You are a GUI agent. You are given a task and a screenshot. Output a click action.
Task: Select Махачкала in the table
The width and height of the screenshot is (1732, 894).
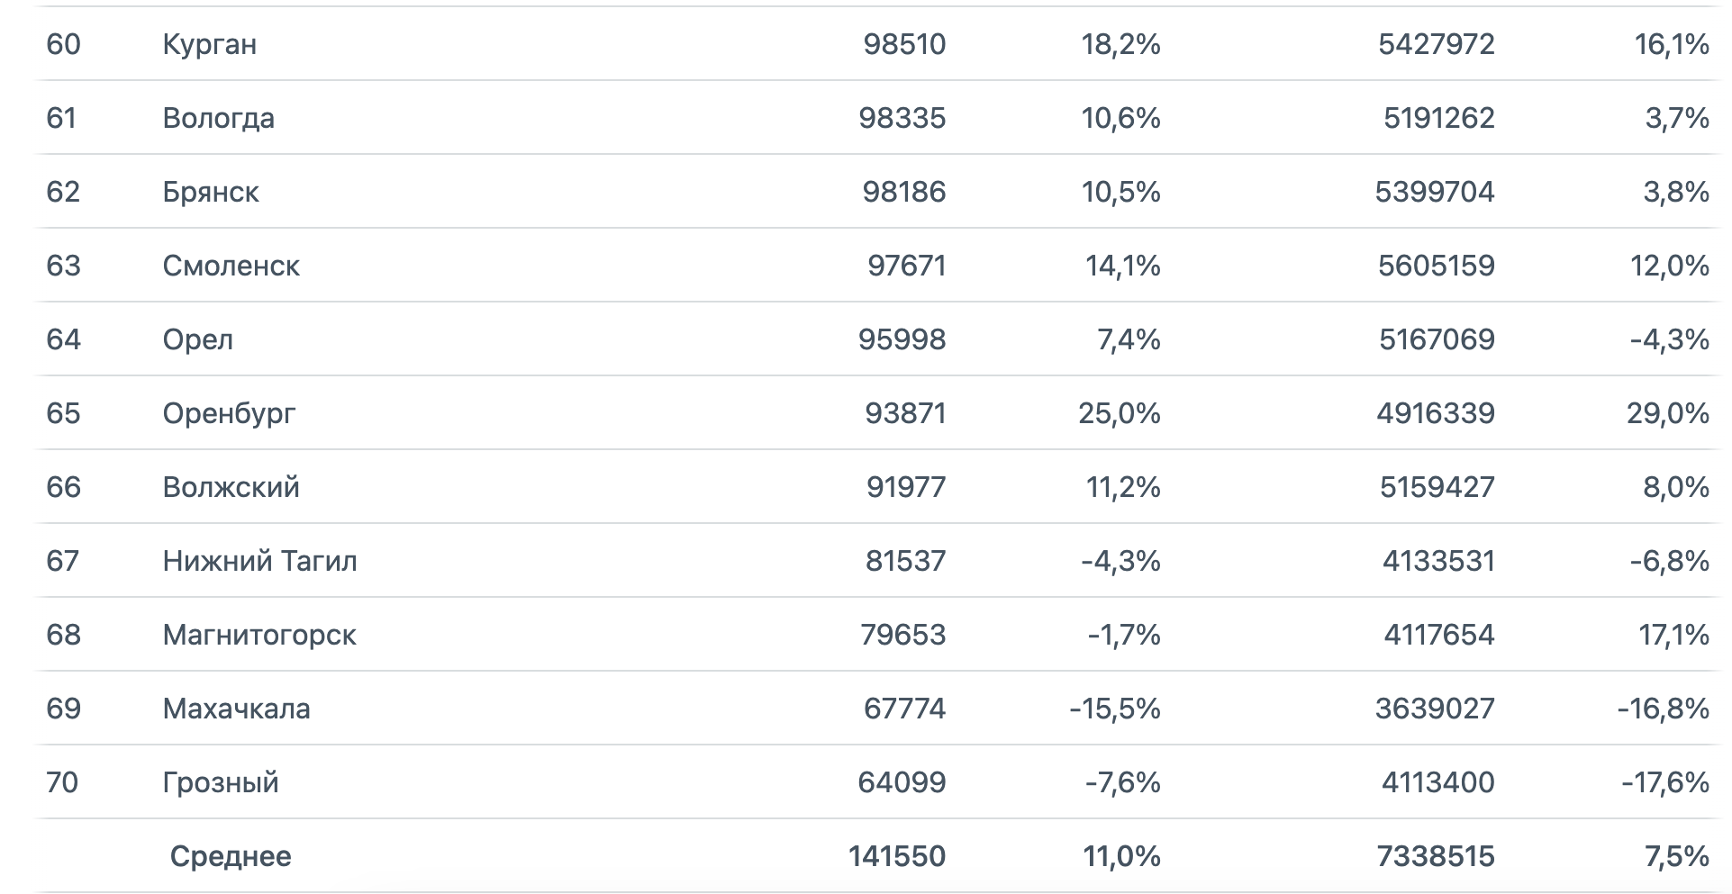(236, 709)
